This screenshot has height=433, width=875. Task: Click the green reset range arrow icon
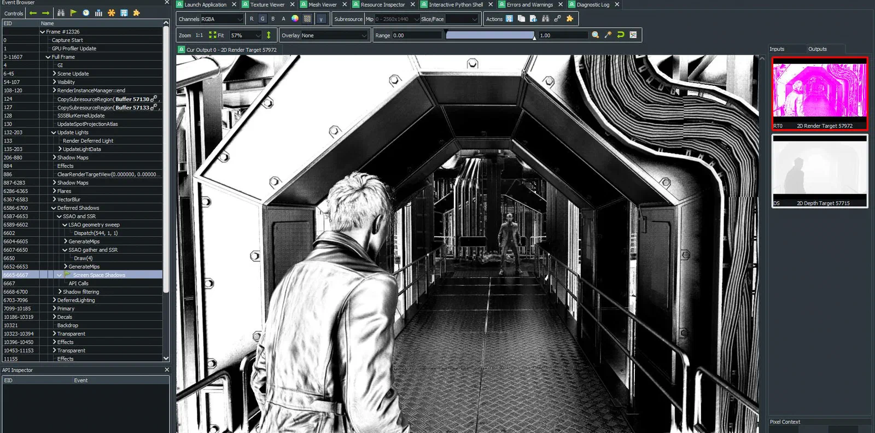[620, 35]
